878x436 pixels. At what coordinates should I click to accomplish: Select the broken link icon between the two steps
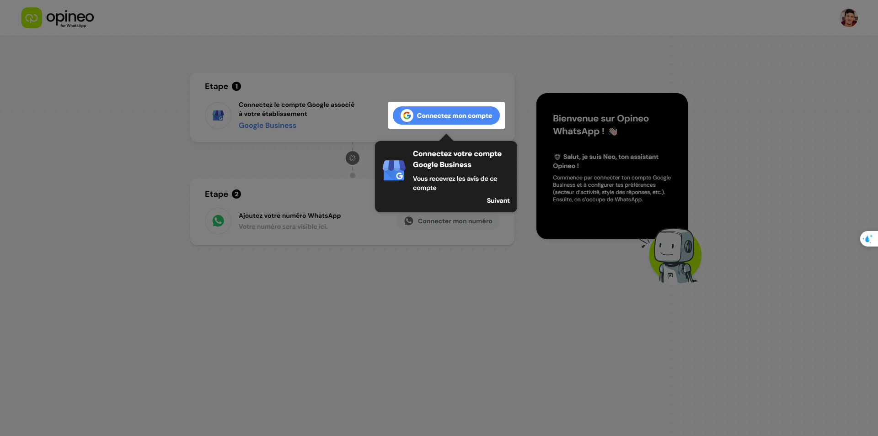click(352, 158)
